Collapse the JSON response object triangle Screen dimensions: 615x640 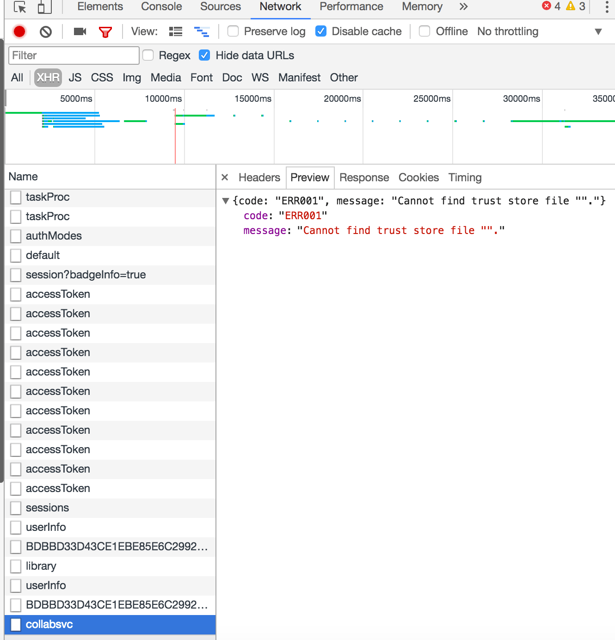point(226,201)
